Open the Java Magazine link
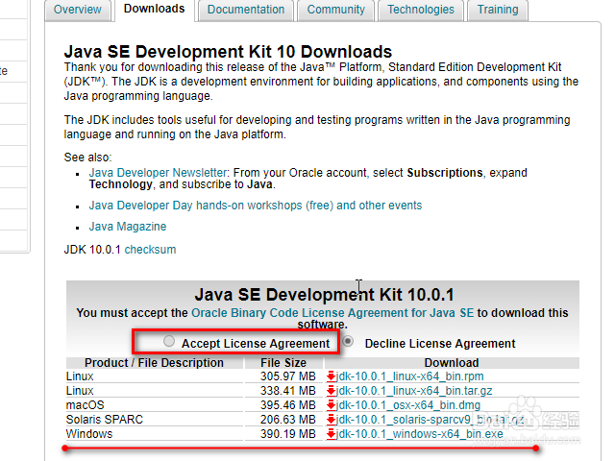Viewport: 615px width, 461px height. click(128, 227)
